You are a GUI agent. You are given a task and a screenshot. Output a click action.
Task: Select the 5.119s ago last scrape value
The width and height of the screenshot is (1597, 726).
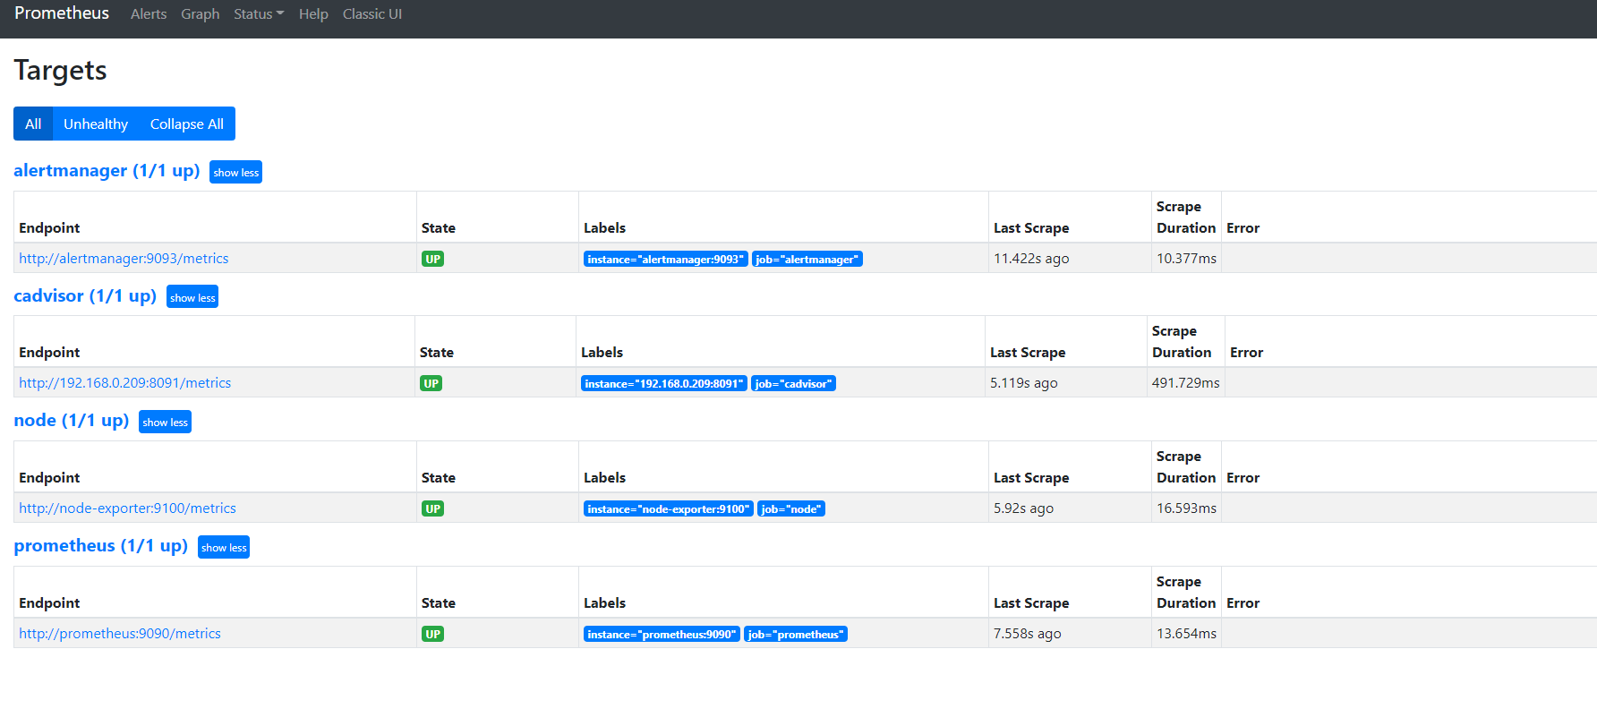tap(1023, 382)
